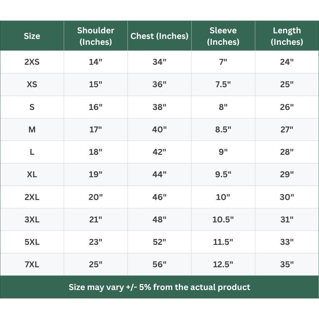Click the 7XL size row label
Screen dimensions: 319x319
(32, 264)
